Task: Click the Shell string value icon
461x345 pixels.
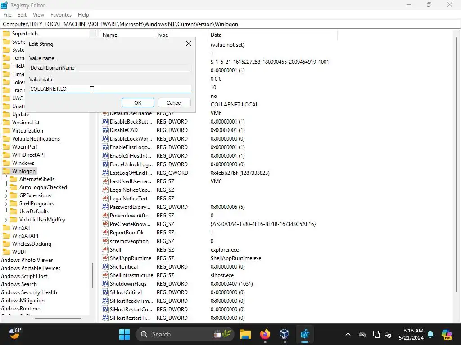Action: pyautogui.click(x=105, y=250)
